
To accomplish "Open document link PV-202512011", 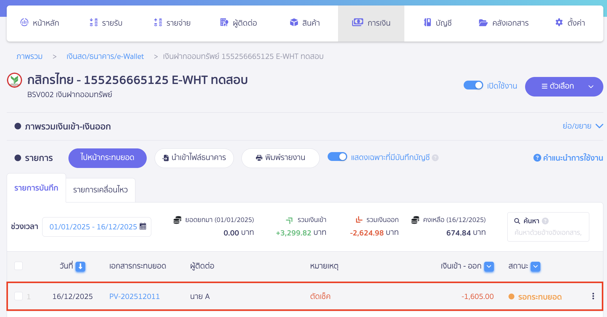I will tap(134, 296).
